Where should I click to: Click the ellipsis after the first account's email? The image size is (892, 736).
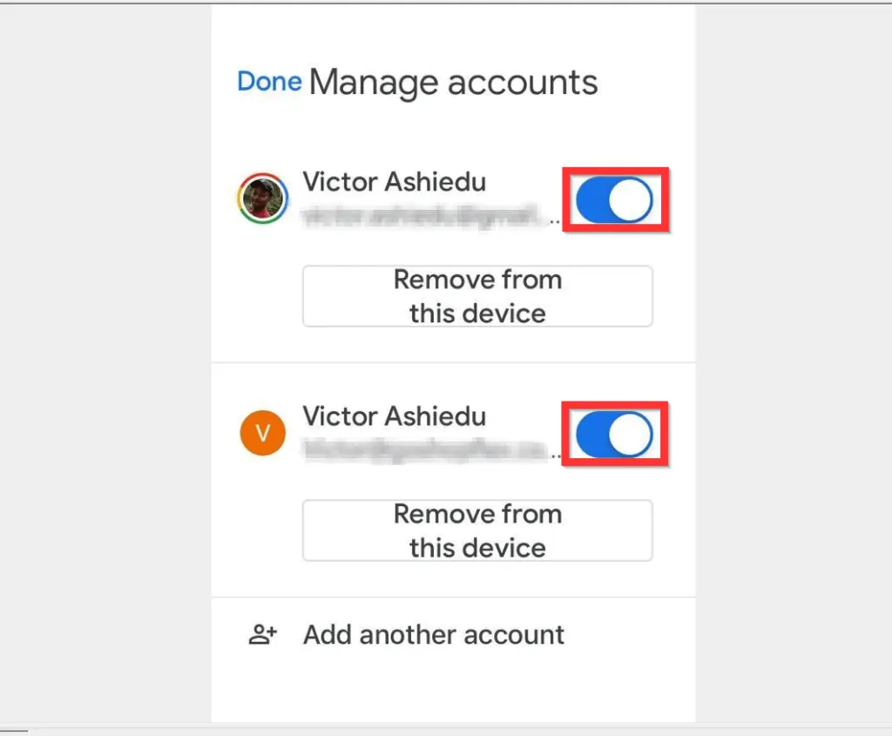pos(557,221)
